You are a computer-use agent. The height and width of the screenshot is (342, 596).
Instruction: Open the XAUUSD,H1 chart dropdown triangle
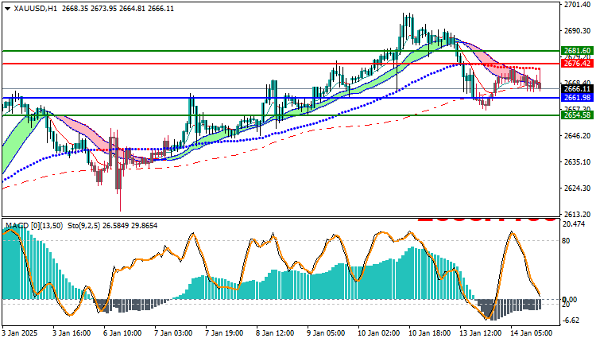(x=7, y=9)
